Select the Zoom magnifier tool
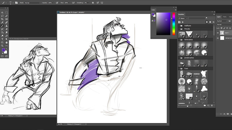The height and width of the screenshot is (130, 232). click(x=2, y=46)
